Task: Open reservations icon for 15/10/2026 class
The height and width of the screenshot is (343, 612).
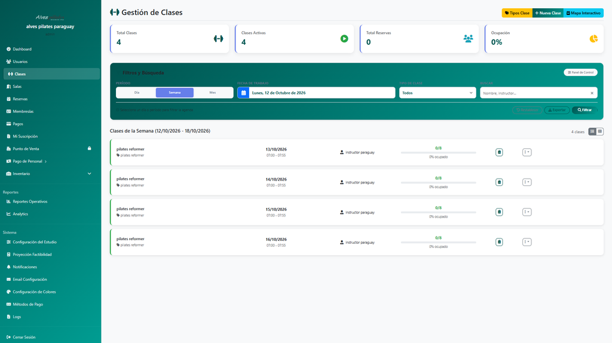Action: coord(499,212)
